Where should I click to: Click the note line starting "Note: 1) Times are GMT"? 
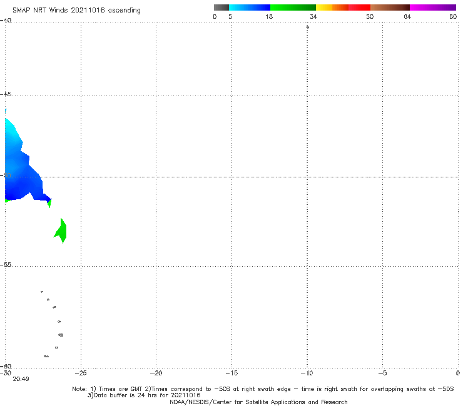[263, 389]
